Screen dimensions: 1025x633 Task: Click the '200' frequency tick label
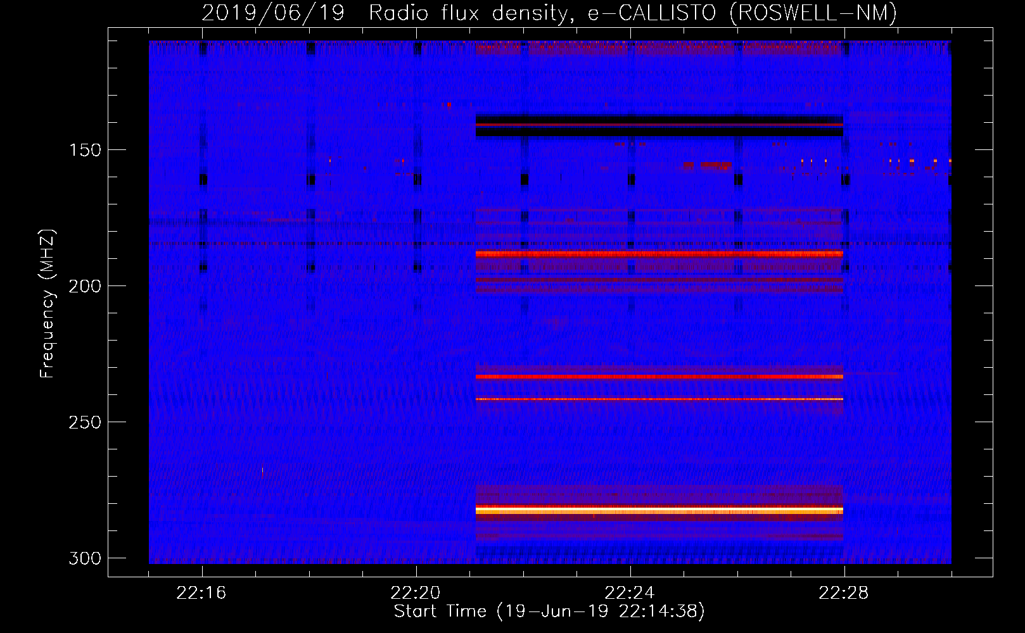click(x=85, y=286)
